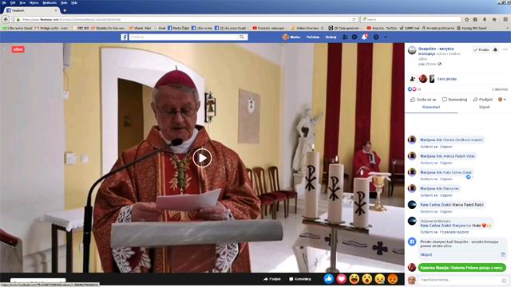Screen dimensions: 511x287
Task: Open the Help menu in browser
Action: (74, 2)
